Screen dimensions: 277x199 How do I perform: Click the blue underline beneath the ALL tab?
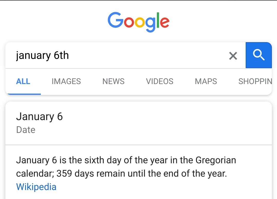(x=23, y=94)
